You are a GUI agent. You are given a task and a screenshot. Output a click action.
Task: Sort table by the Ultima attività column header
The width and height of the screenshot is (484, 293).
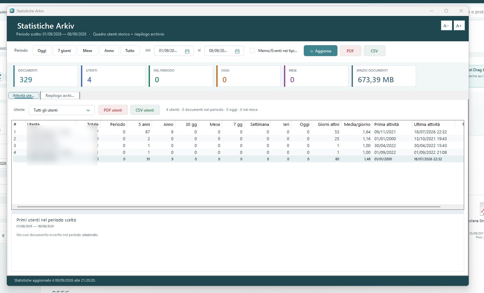click(x=433, y=125)
